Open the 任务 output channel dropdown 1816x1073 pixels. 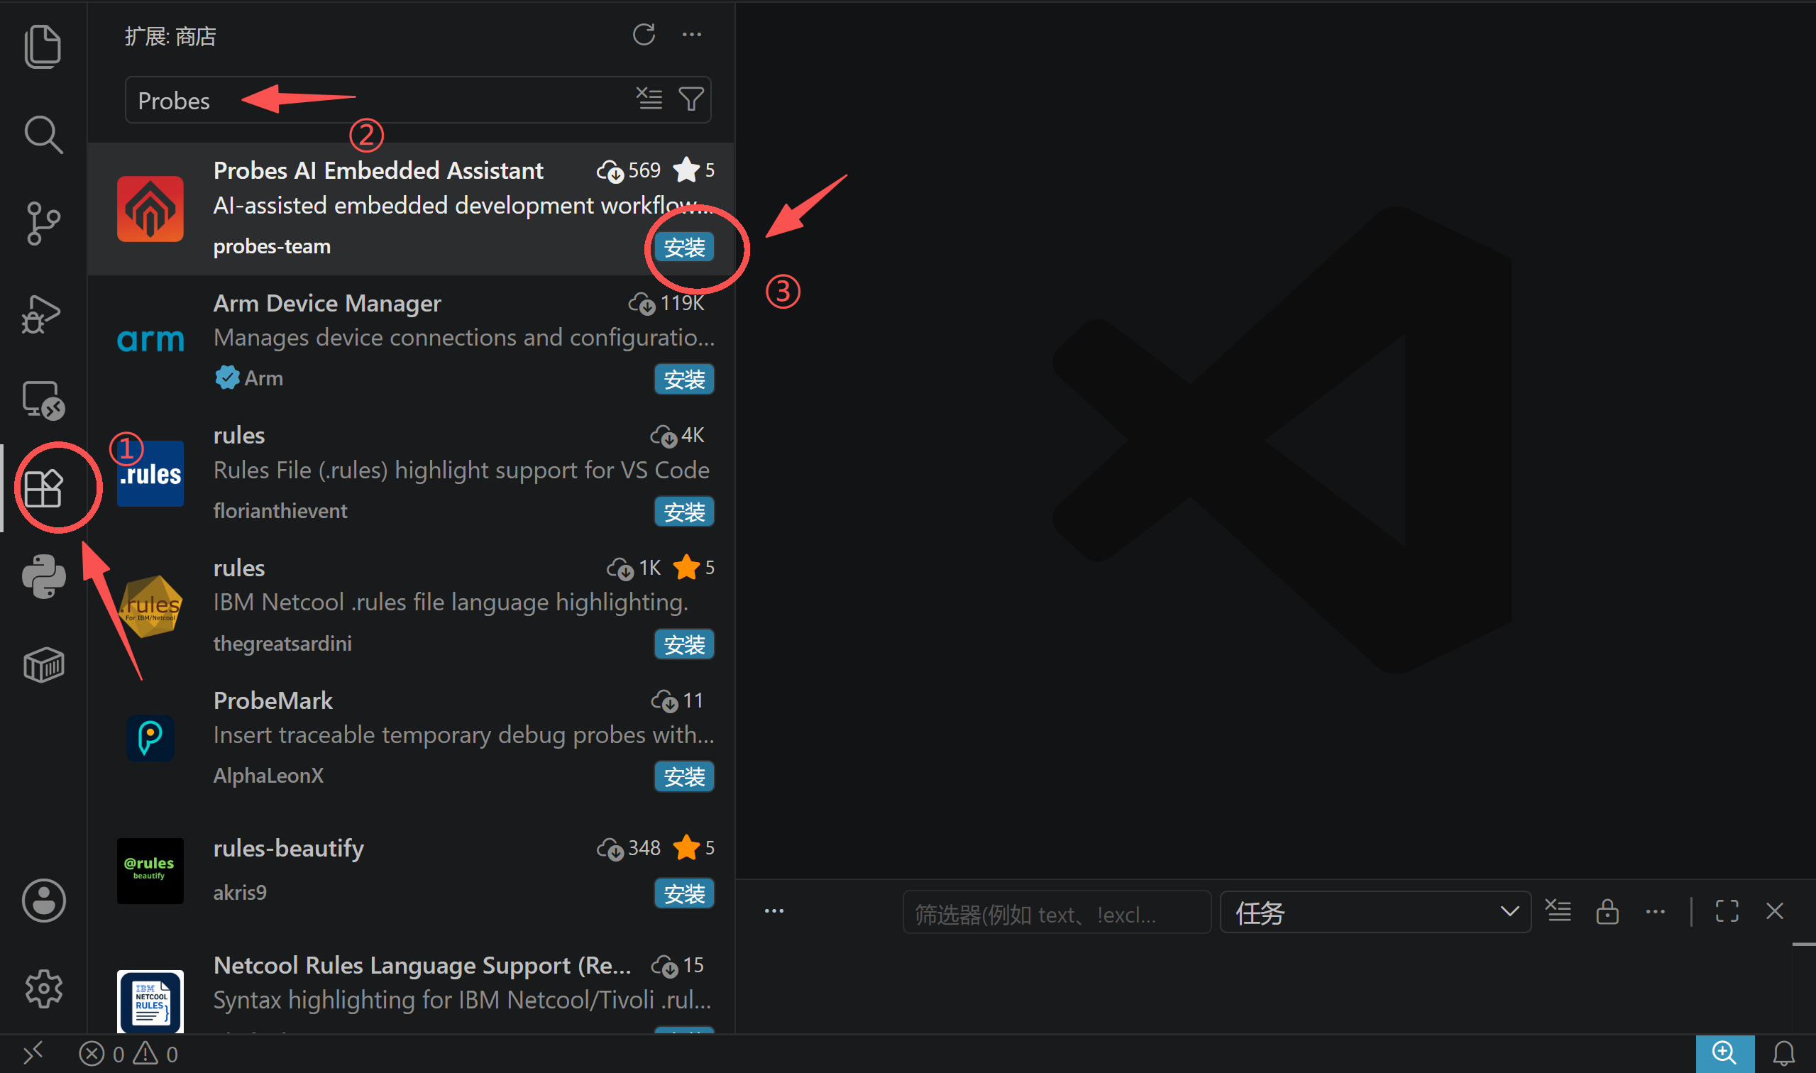click(x=1375, y=913)
